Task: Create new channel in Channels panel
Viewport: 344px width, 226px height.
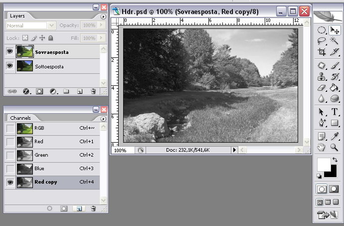Action: click(x=79, y=208)
